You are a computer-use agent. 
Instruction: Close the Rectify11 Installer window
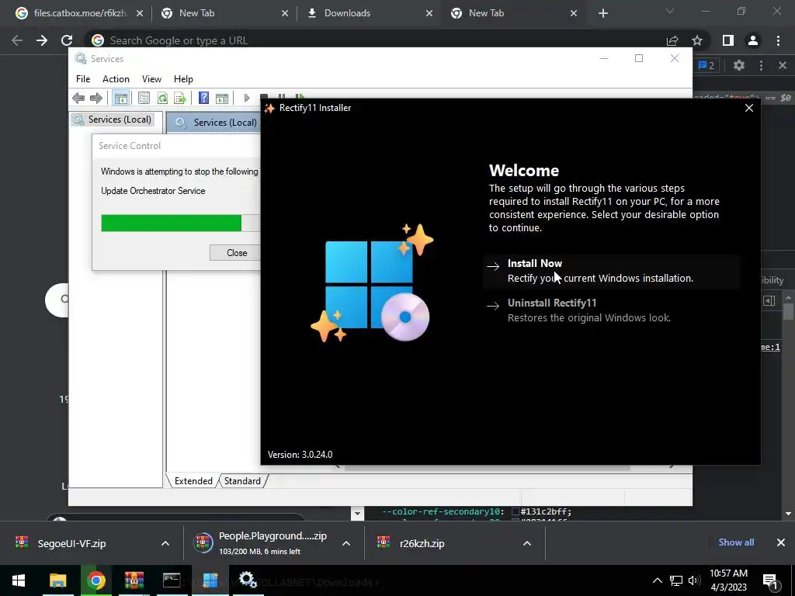(749, 108)
